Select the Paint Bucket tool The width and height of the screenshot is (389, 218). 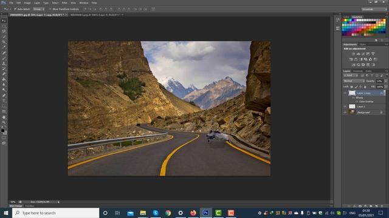pos(4,79)
